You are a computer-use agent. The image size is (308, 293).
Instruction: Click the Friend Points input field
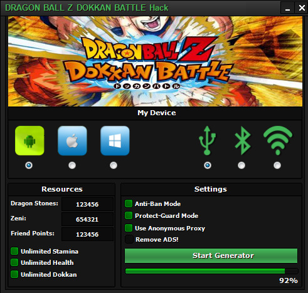click(87, 234)
